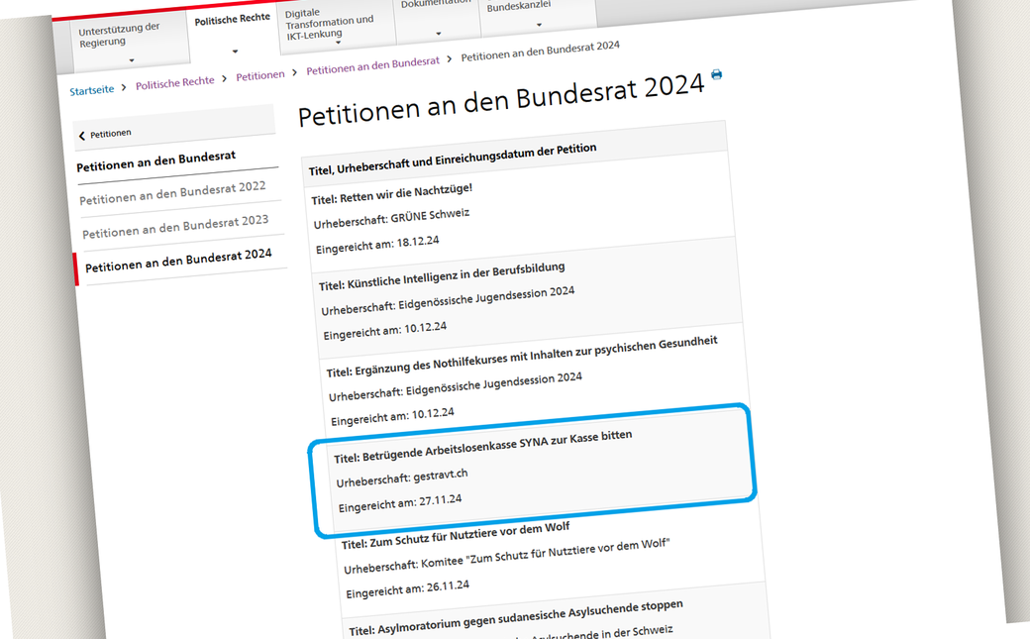
Task: Open Petitionen an den Bundesrat 2022
Action: point(172,192)
